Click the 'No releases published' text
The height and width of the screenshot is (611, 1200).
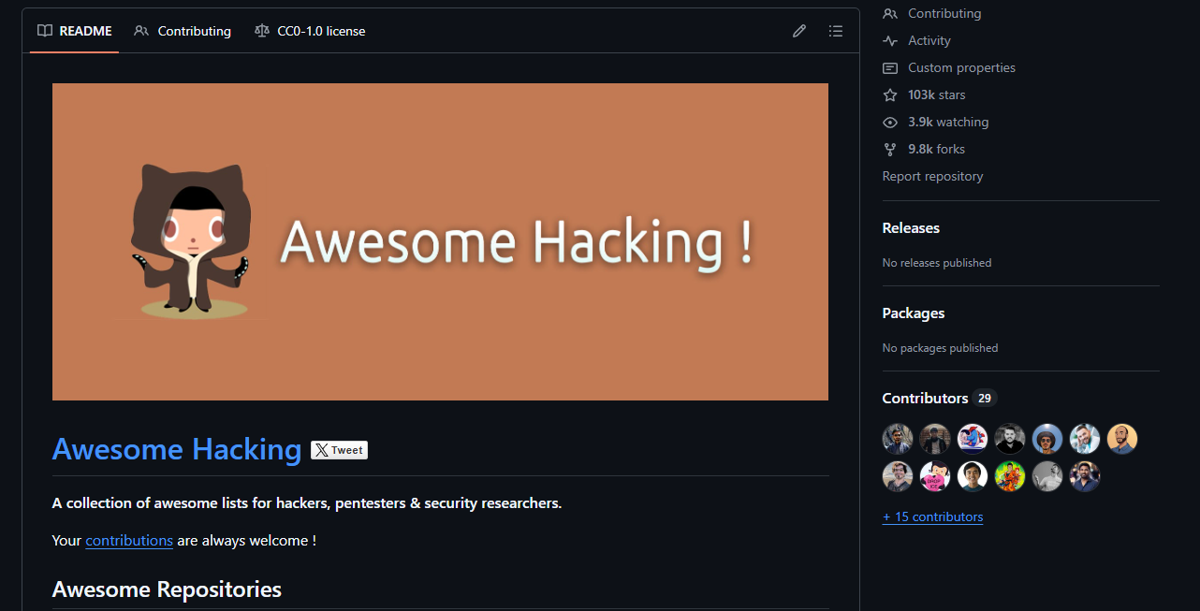(x=937, y=263)
